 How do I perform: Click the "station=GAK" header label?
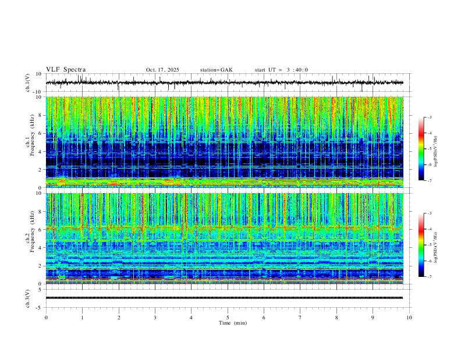pos(216,70)
